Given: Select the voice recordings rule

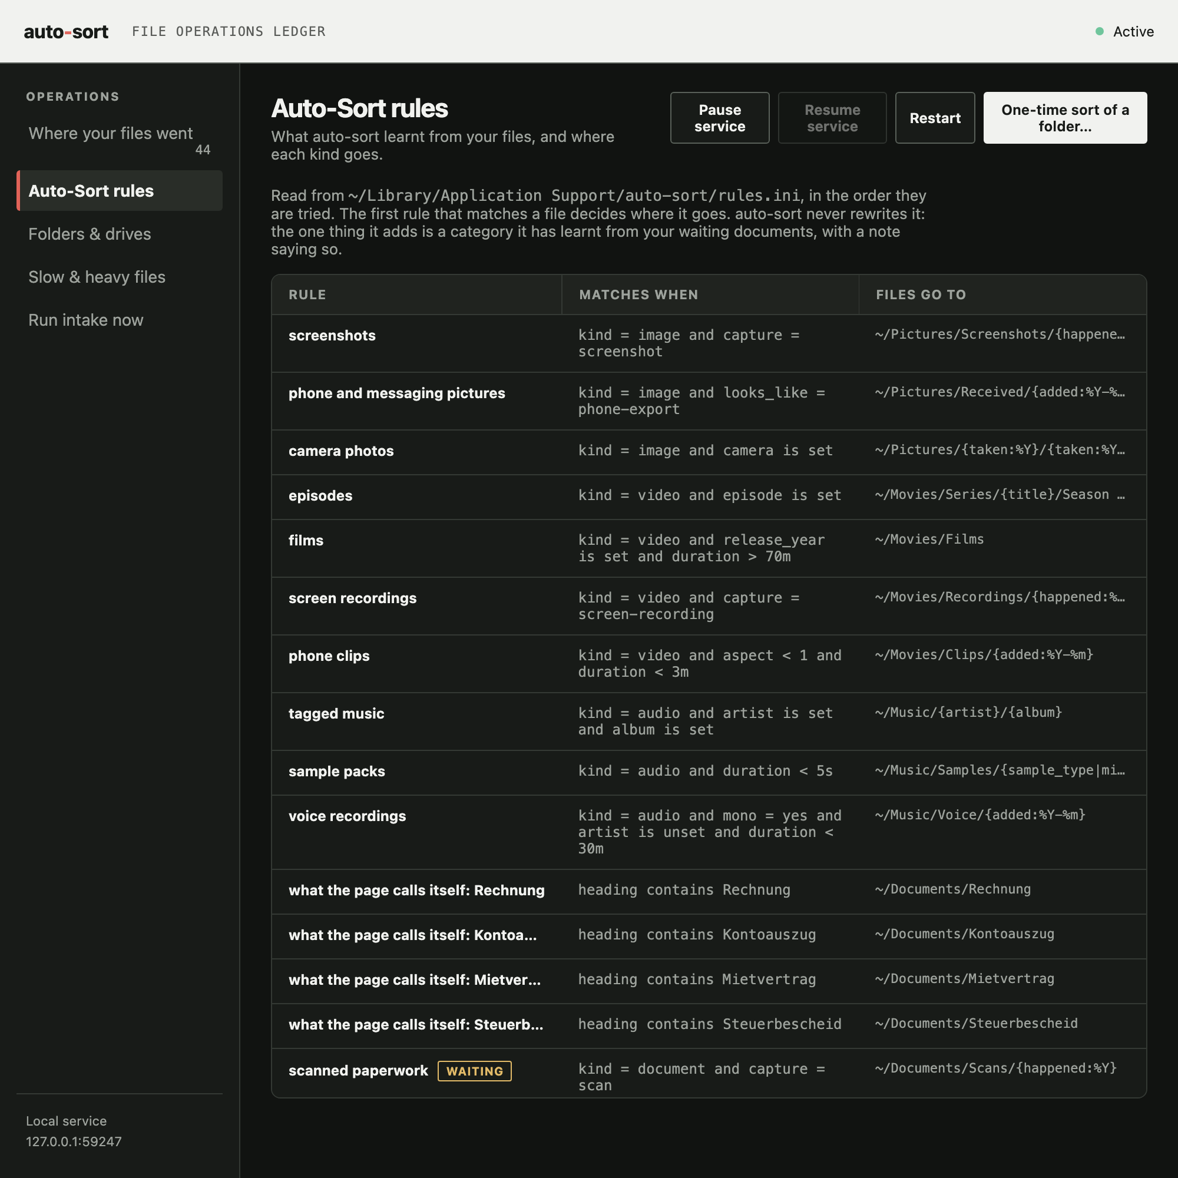Looking at the screenshot, I should tap(347, 816).
